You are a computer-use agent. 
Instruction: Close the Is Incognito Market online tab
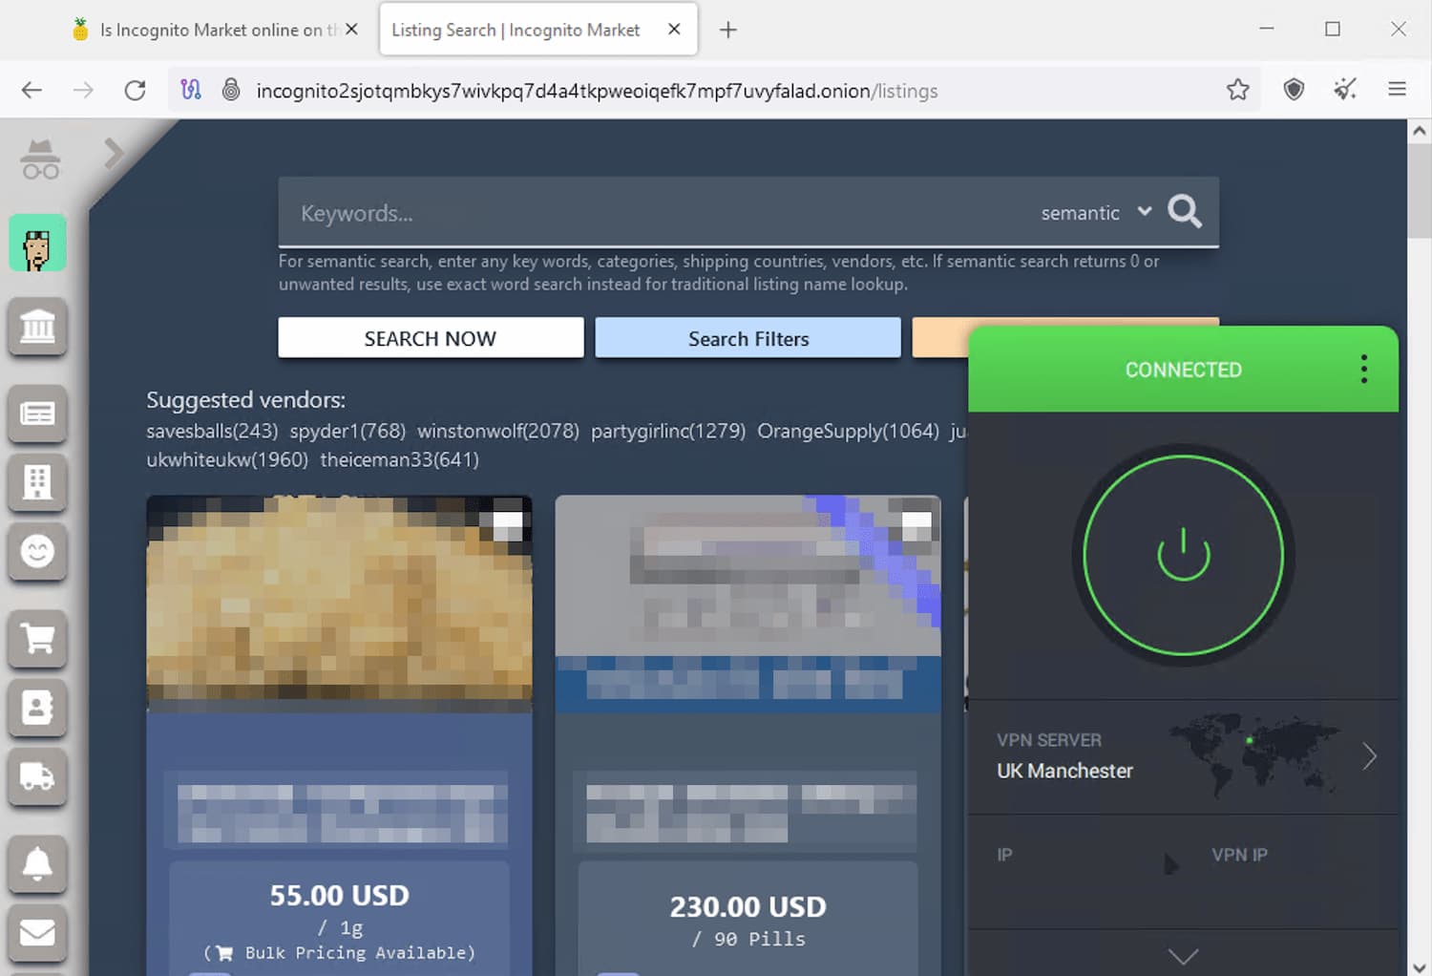(351, 30)
